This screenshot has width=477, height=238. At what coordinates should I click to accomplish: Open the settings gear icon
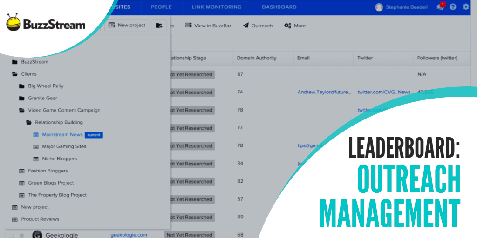pyautogui.click(x=466, y=7)
